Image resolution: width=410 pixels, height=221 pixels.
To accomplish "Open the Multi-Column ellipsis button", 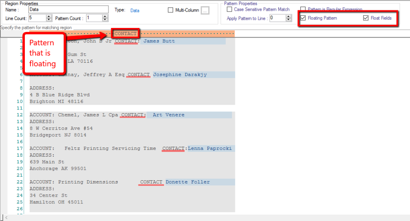I will coord(205,10).
